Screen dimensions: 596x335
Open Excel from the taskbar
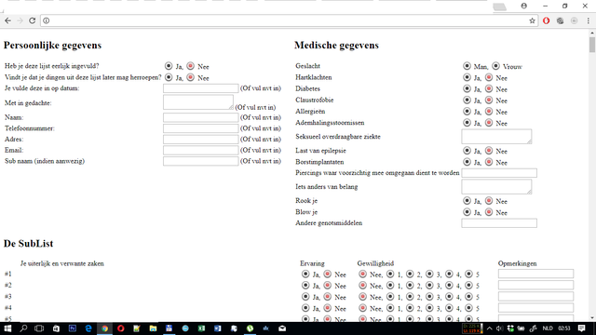(x=201, y=328)
